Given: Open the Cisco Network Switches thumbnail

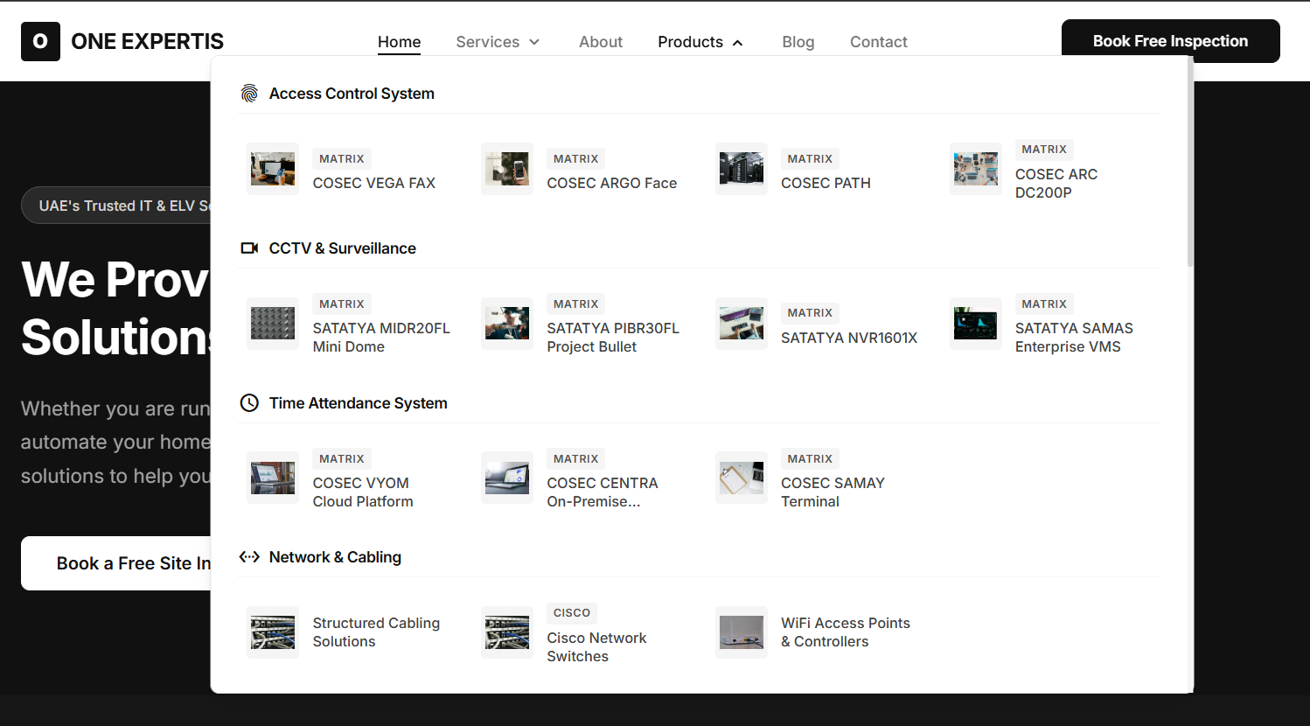Looking at the screenshot, I should tap(507, 632).
